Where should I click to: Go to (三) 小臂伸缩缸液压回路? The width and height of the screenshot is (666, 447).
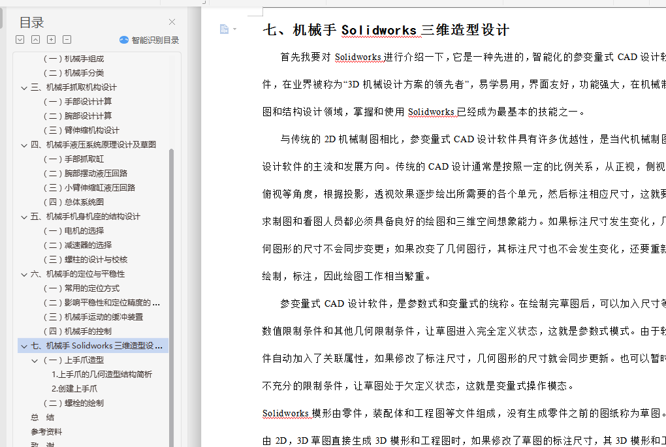(x=89, y=188)
